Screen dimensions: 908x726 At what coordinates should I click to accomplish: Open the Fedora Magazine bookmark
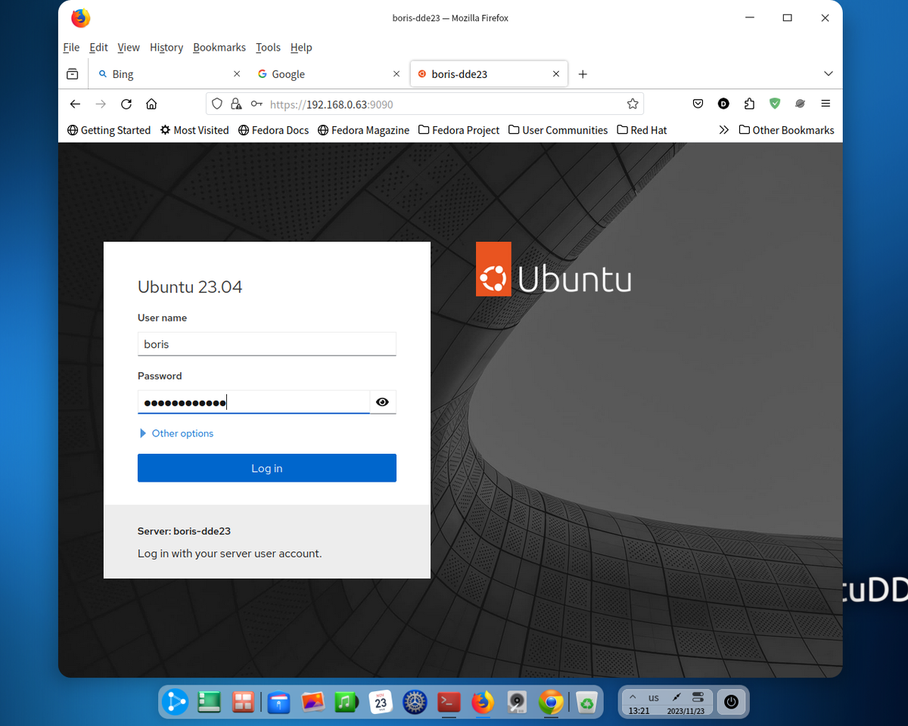pos(363,130)
